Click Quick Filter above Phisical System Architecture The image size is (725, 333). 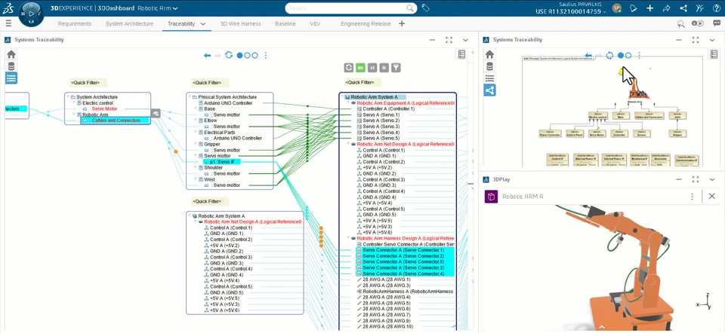coord(210,83)
